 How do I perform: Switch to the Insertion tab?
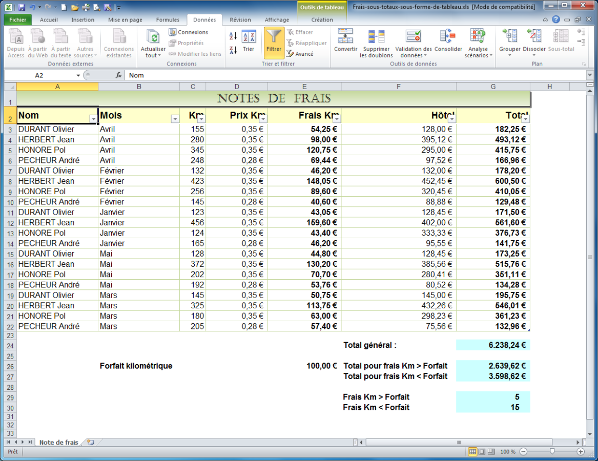point(83,20)
